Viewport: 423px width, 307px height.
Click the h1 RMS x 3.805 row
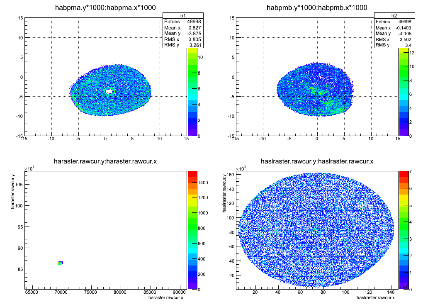pyautogui.click(x=183, y=39)
